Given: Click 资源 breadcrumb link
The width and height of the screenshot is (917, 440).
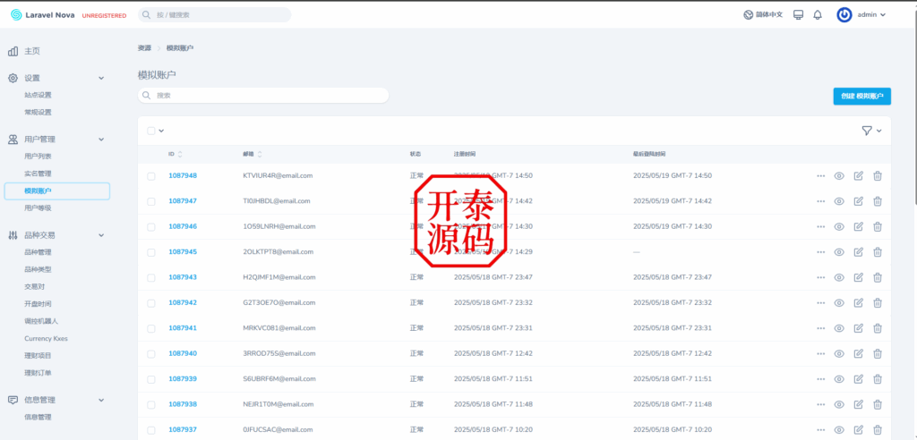Looking at the screenshot, I should point(144,48).
